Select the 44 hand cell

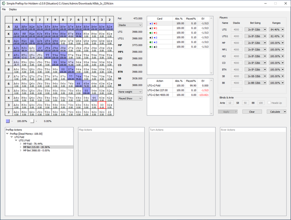pos(94,98)
